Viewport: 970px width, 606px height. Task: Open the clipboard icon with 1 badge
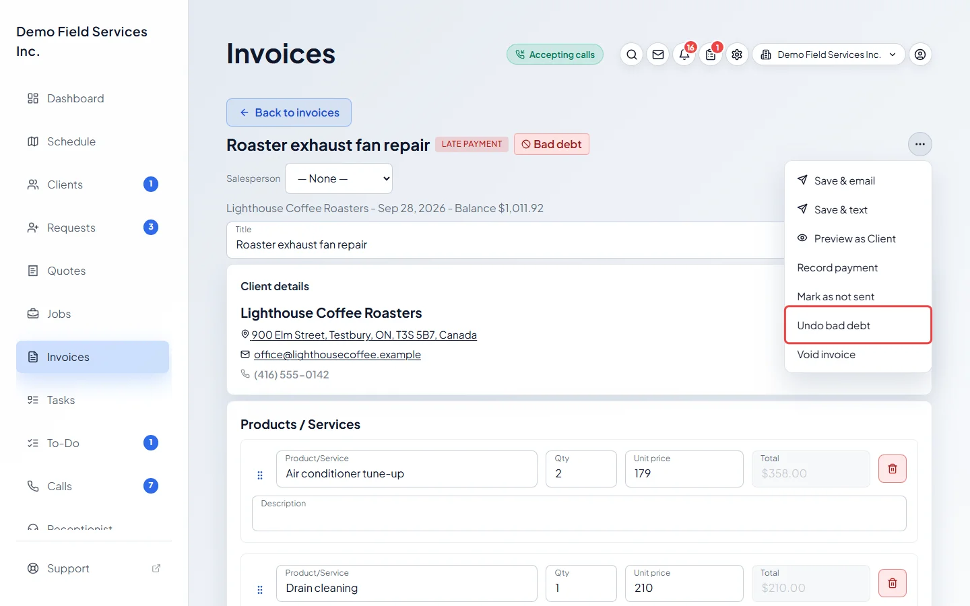[x=711, y=55]
